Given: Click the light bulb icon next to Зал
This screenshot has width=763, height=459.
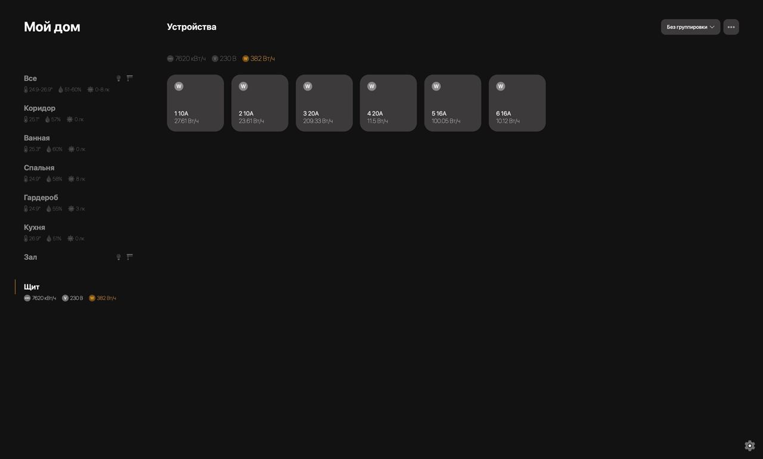Looking at the screenshot, I should click(119, 257).
